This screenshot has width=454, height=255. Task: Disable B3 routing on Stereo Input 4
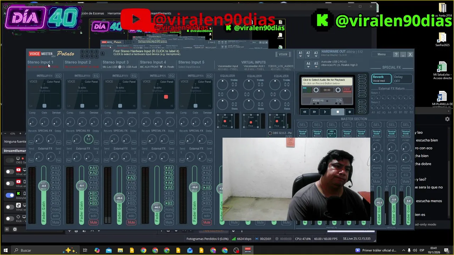click(x=169, y=203)
